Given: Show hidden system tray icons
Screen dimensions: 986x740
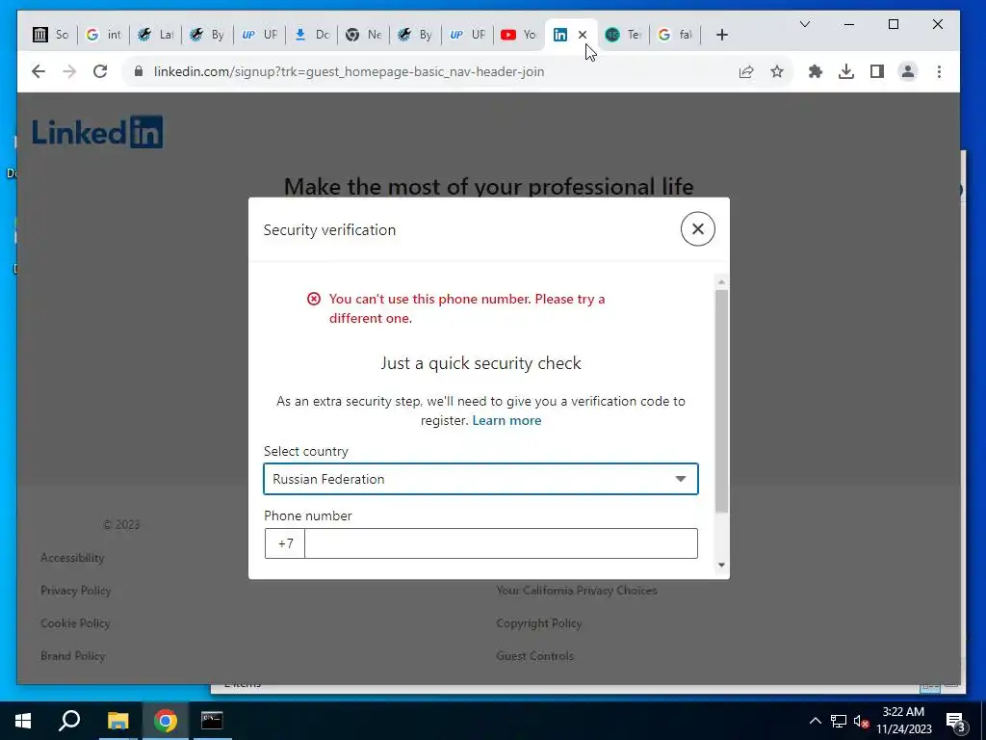Looking at the screenshot, I should click(x=815, y=721).
